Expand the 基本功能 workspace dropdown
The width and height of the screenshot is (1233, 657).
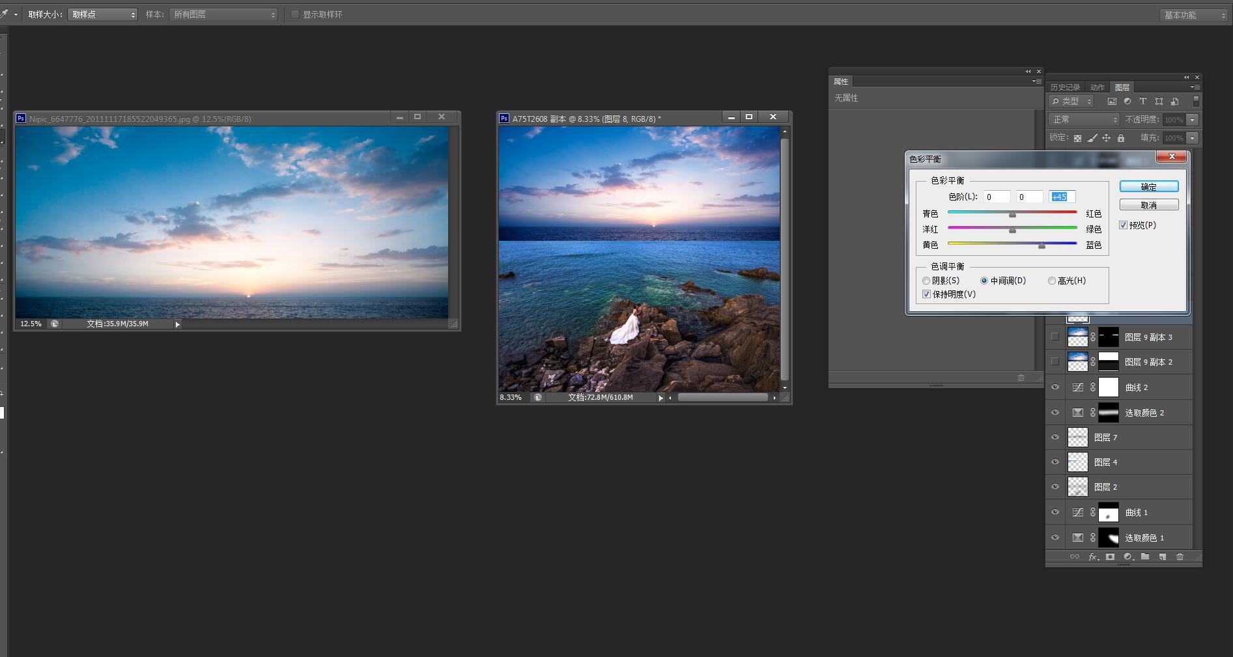click(1193, 15)
